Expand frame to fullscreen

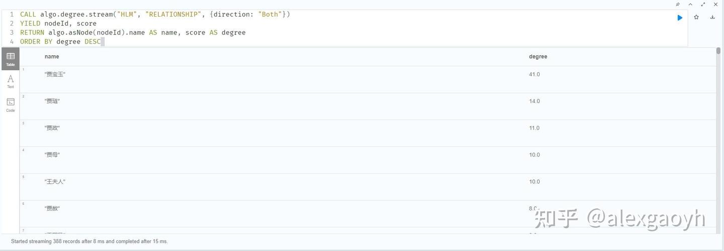(703, 5)
